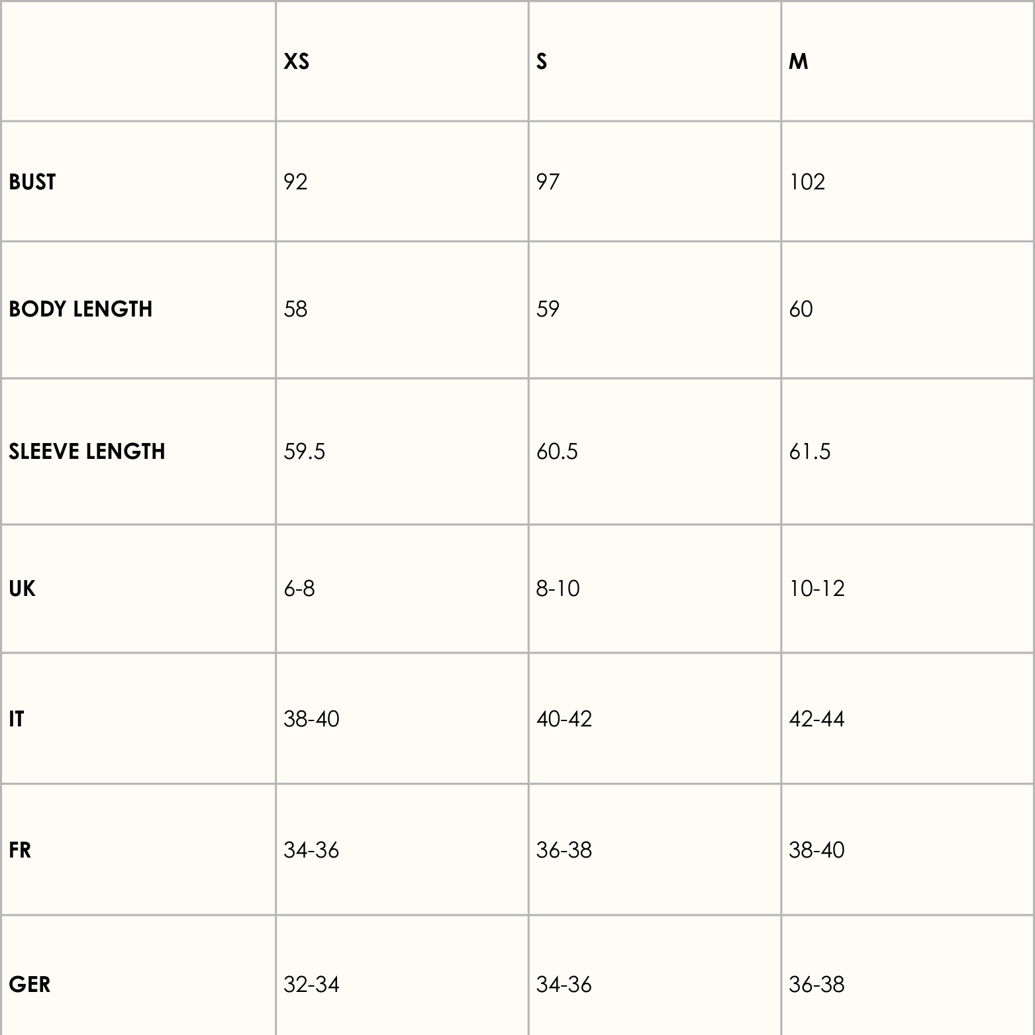The image size is (1035, 1035).
Task: Click the M size column header
Action: [798, 62]
